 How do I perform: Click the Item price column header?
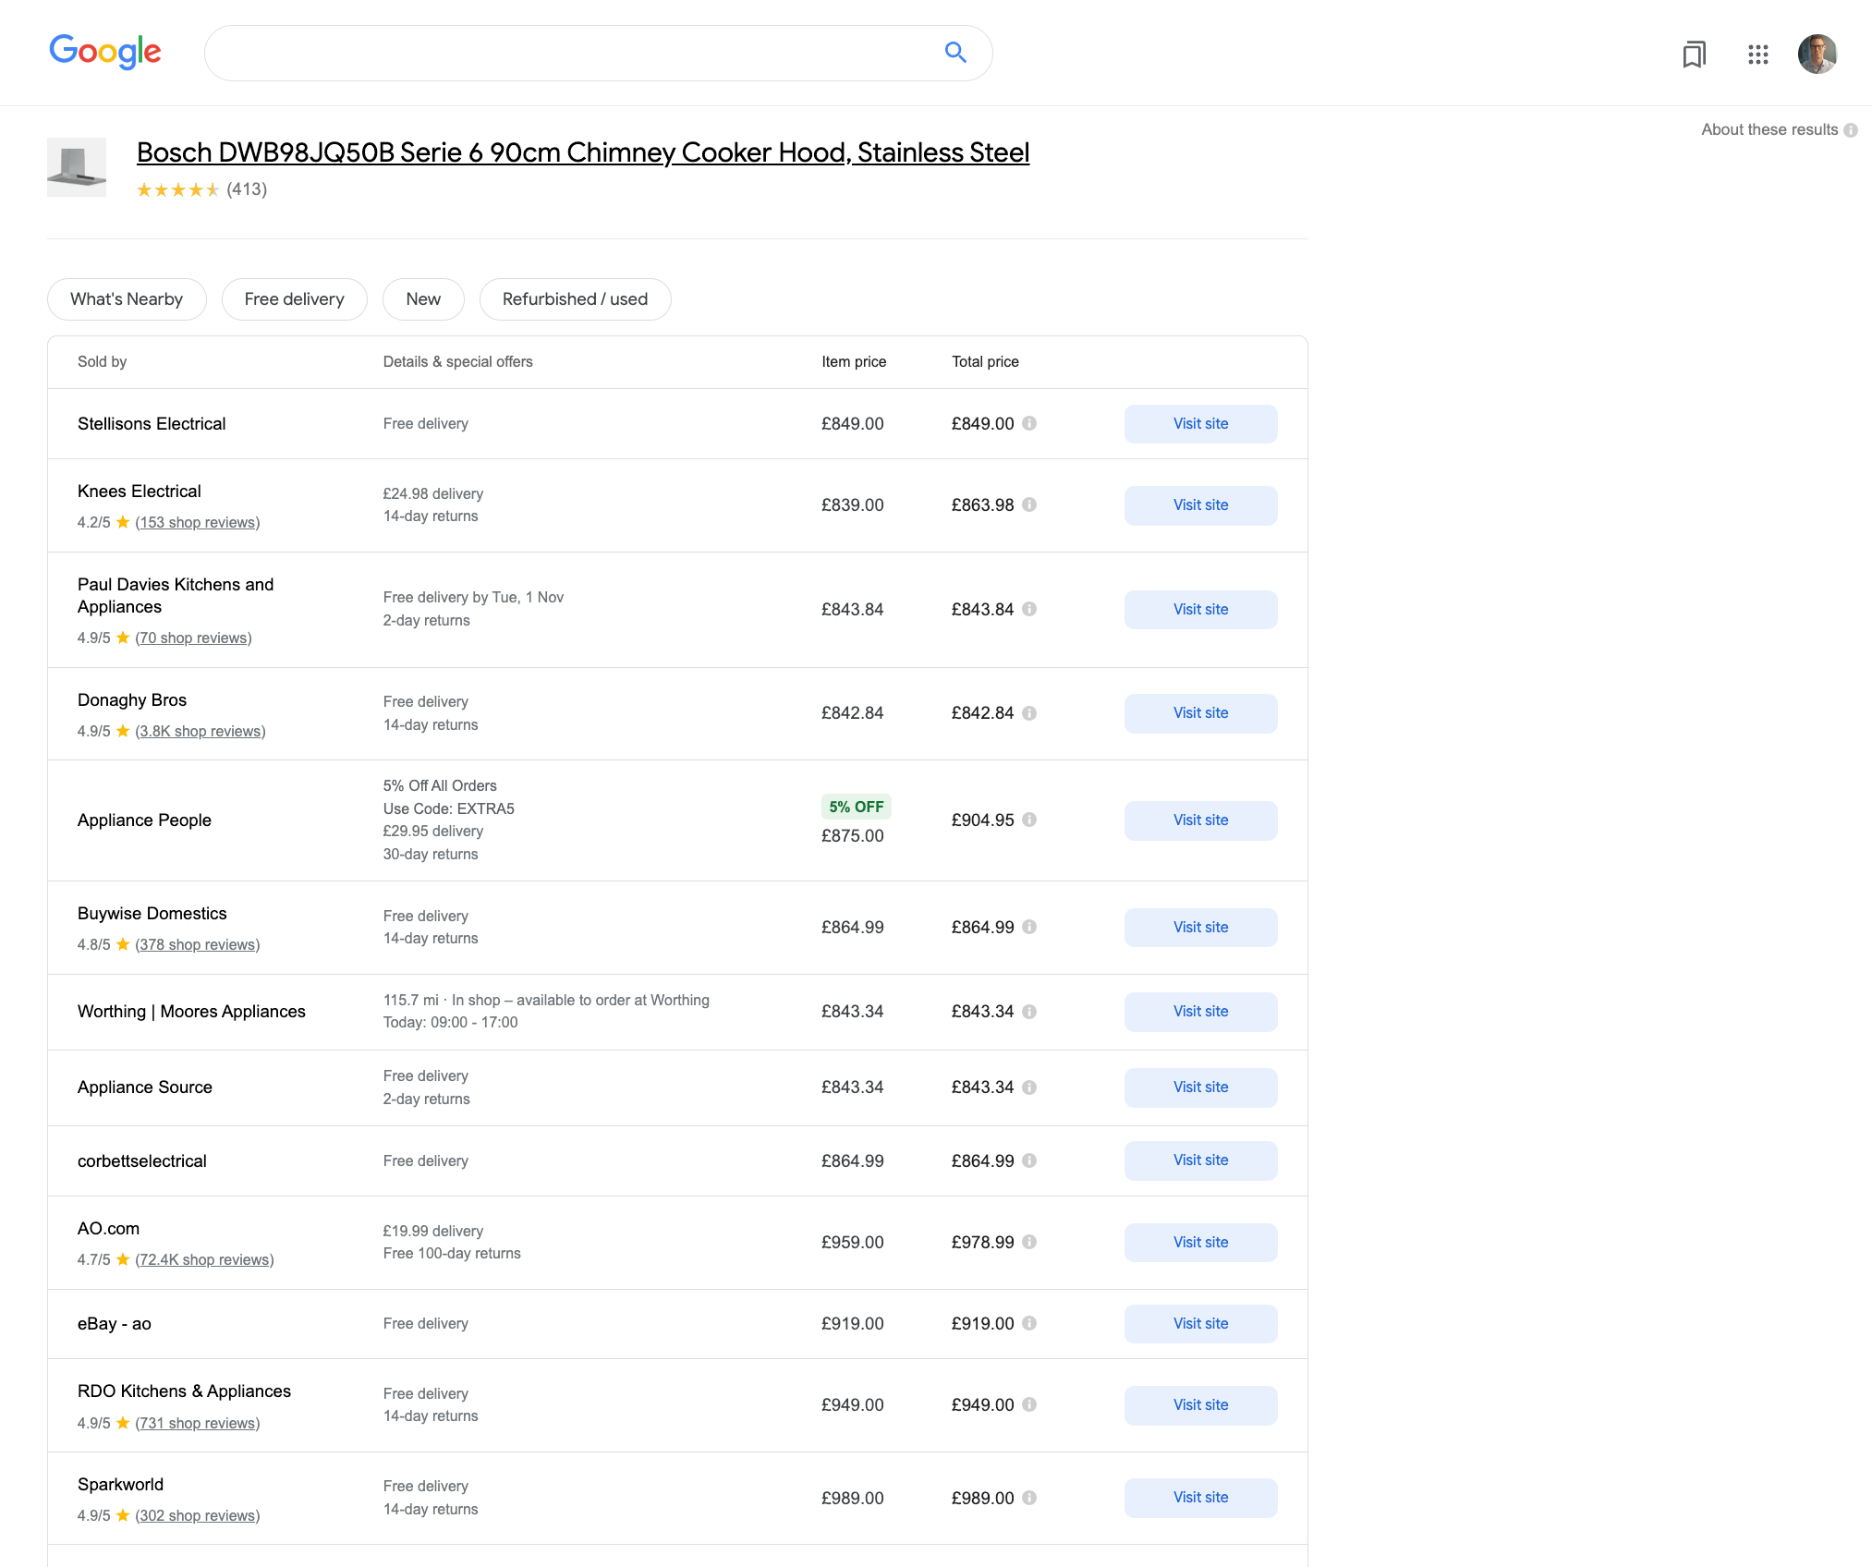coord(854,362)
